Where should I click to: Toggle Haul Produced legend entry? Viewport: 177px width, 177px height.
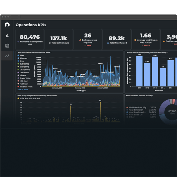point(141,112)
